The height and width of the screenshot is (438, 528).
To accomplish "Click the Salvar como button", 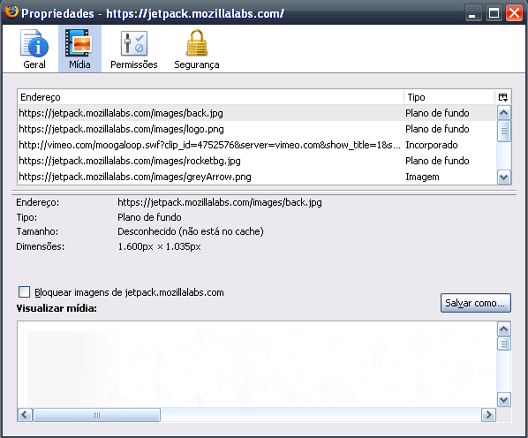I will pyautogui.click(x=475, y=303).
